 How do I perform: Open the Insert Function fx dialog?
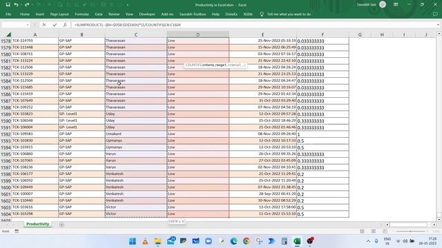tap(65, 25)
